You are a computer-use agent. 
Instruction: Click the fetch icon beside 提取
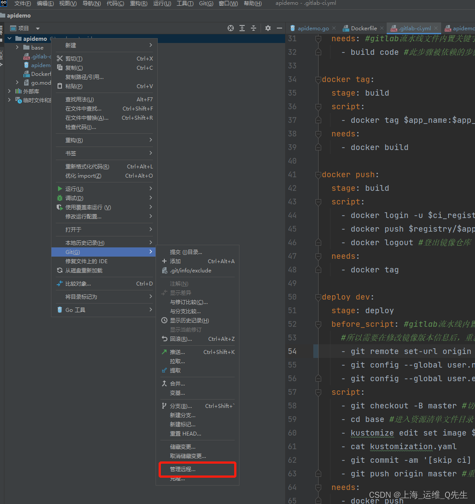click(164, 370)
